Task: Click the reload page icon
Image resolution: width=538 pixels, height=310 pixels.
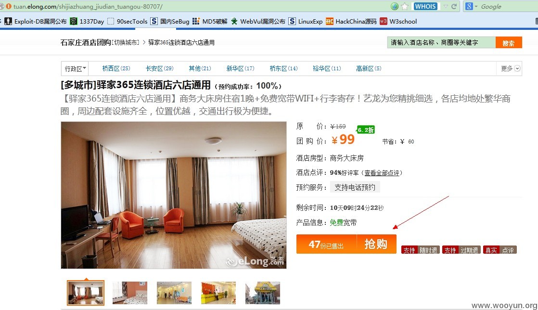Action: (x=454, y=7)
